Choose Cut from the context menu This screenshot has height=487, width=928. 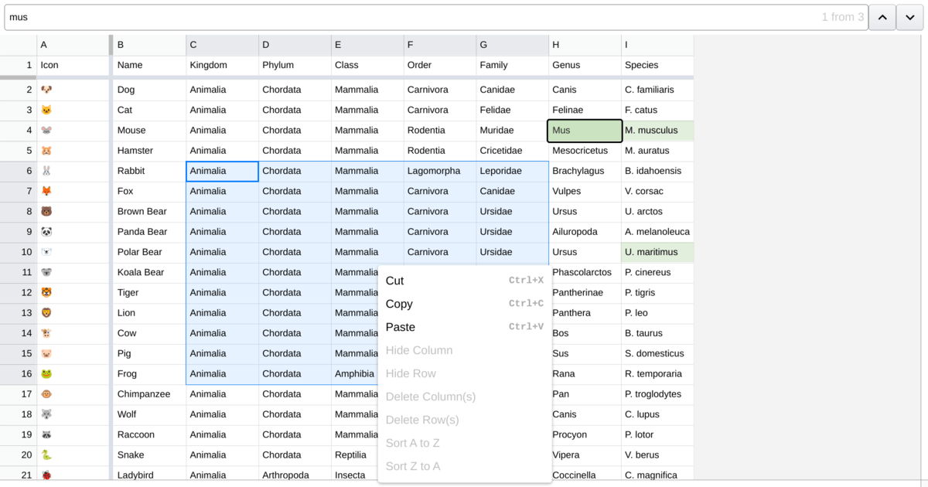tap(393, 281)
